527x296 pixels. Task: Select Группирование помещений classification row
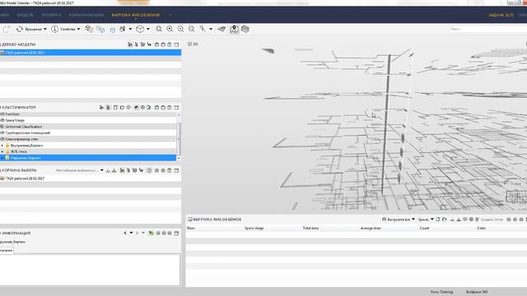click(88, 133)
